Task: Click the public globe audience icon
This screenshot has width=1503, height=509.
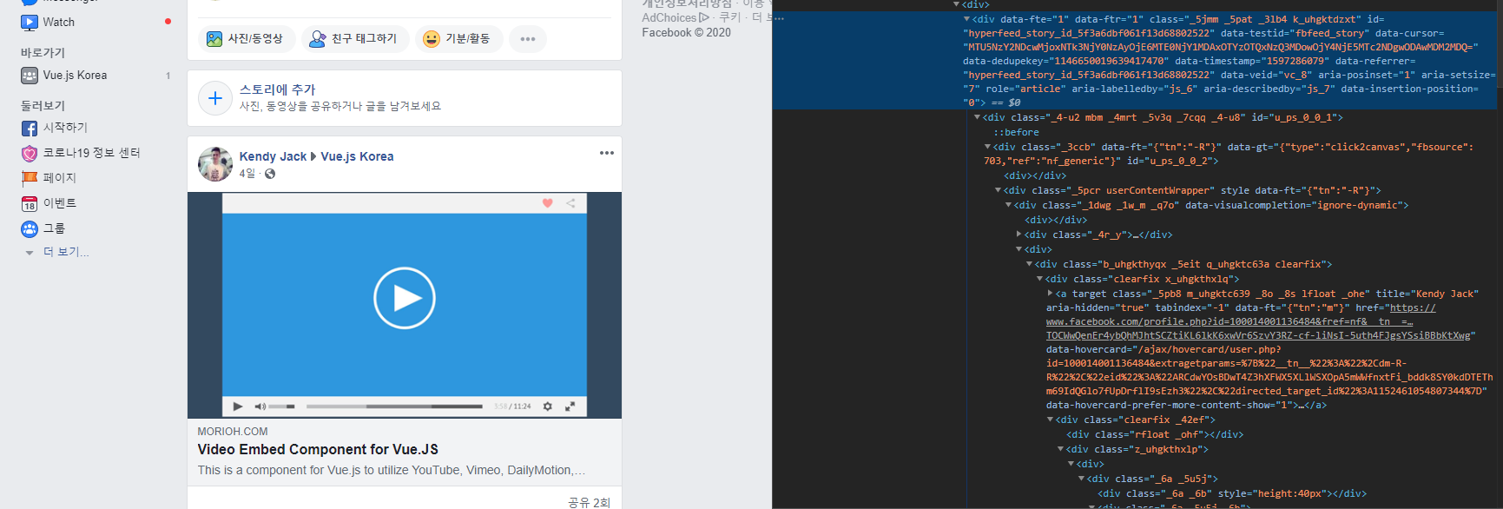Action: pyautogui.click(x=270, y=174)
